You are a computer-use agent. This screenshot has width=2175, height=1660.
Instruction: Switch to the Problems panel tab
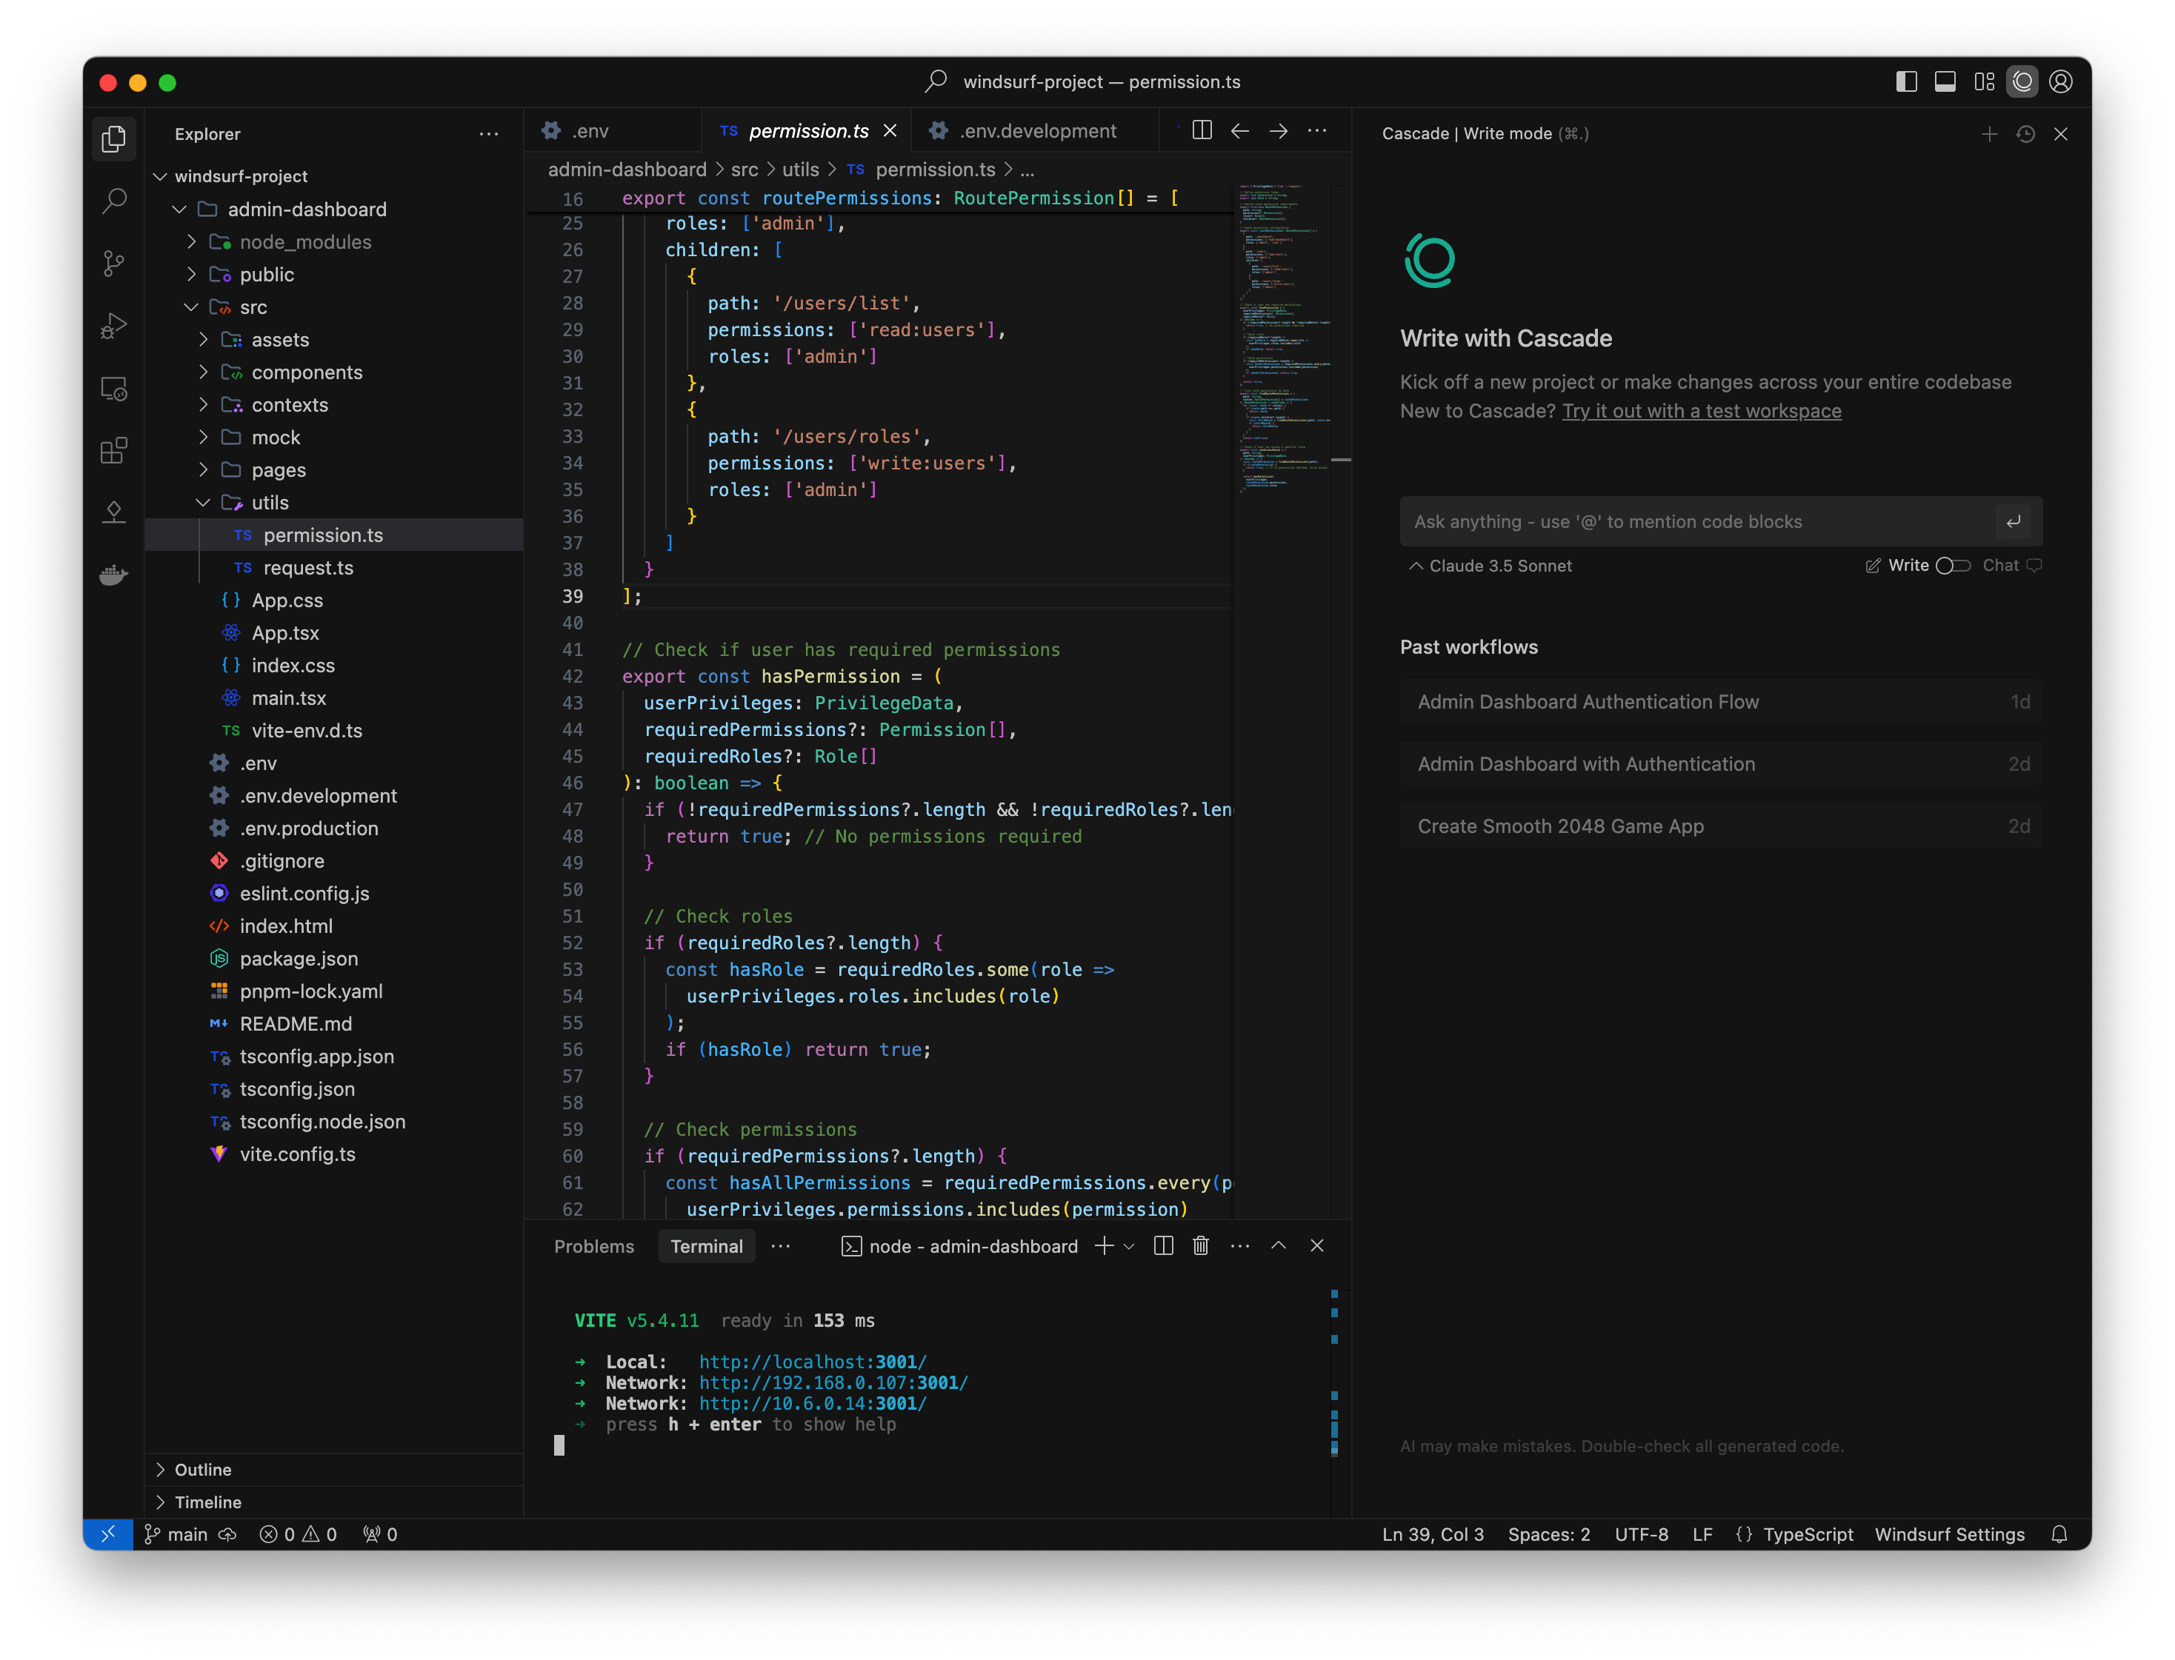[594, 1246]
